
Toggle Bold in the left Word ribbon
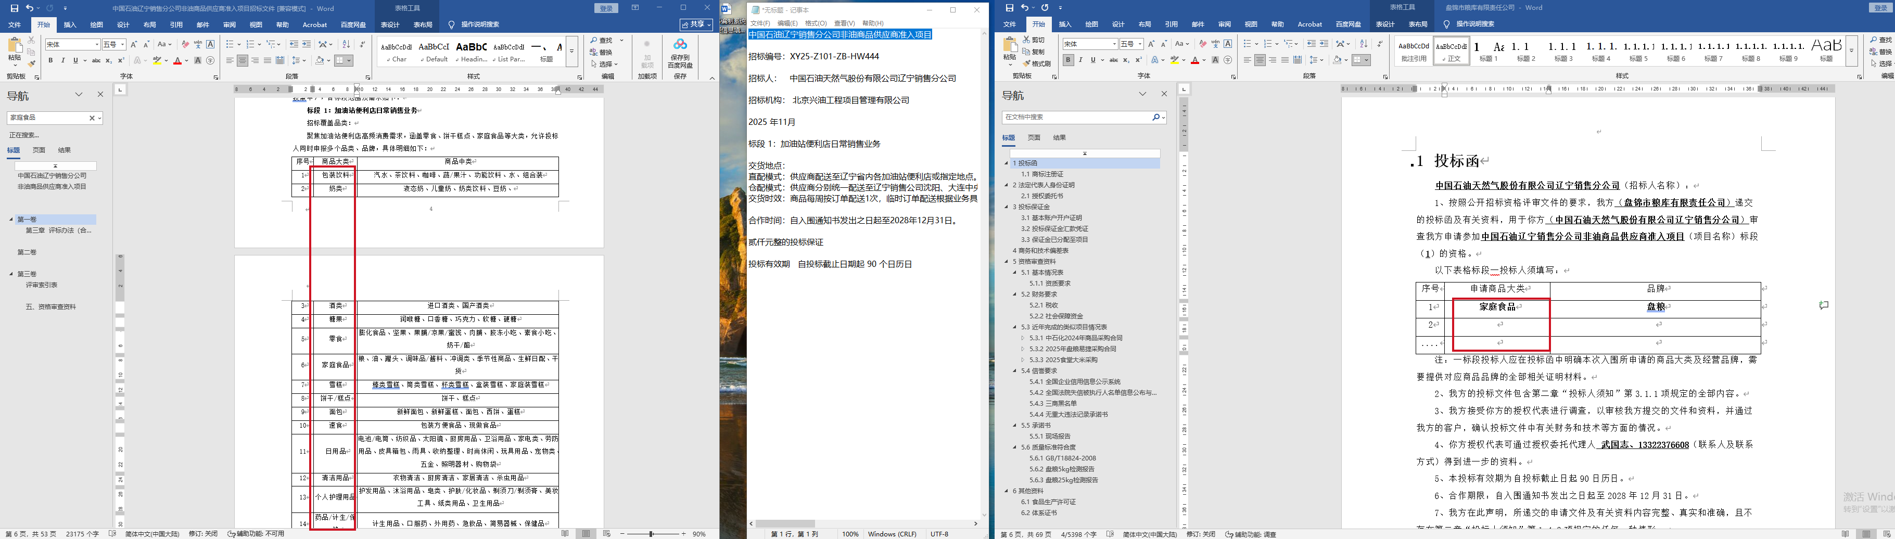(51, 60)
